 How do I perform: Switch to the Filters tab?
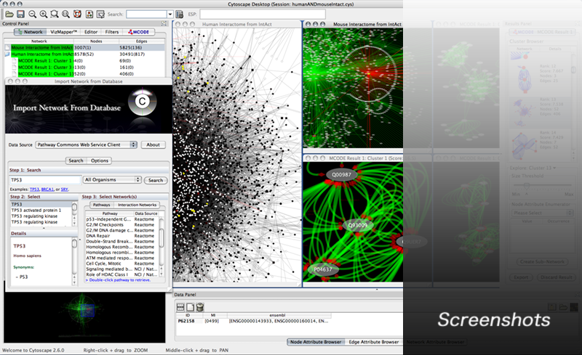[112, 32]
